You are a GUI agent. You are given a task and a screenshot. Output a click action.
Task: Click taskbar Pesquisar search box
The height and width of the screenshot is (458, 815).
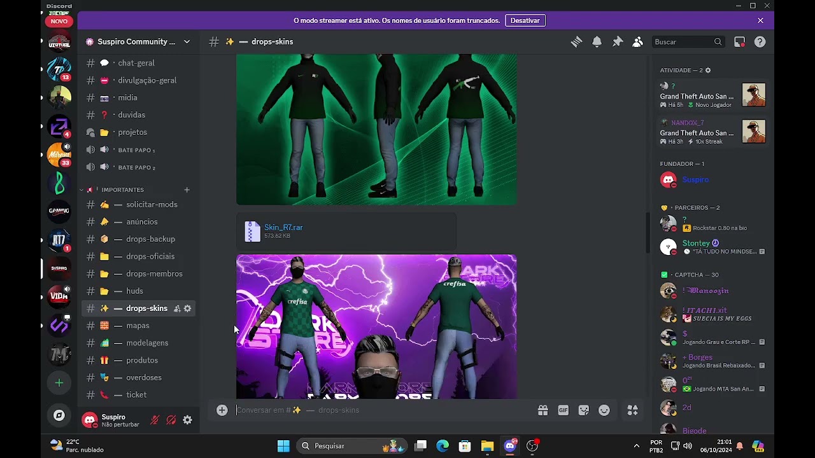pos(351,446)
